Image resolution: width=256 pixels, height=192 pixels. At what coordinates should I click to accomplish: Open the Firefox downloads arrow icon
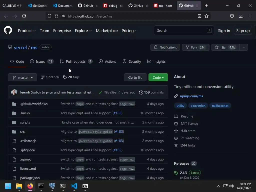pos(241,16)
